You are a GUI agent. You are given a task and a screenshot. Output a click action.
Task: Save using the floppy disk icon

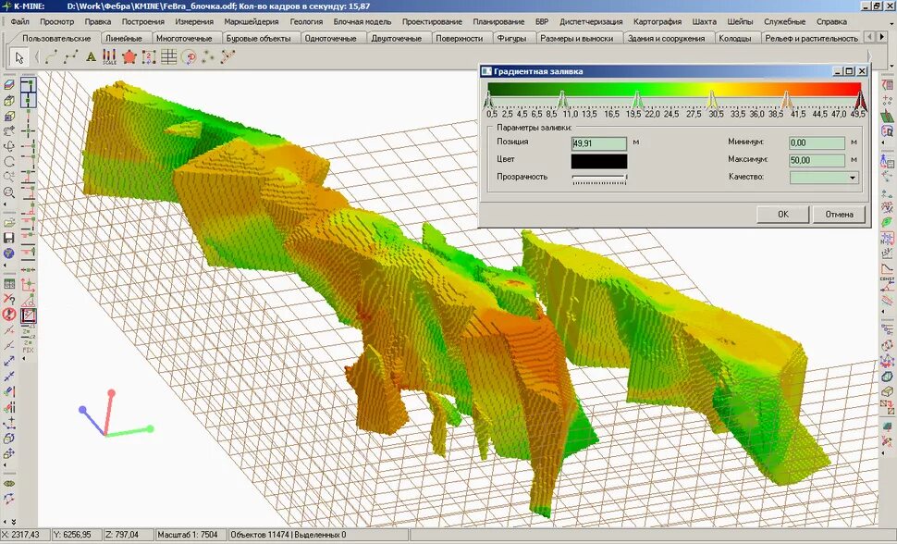[9, 238]
